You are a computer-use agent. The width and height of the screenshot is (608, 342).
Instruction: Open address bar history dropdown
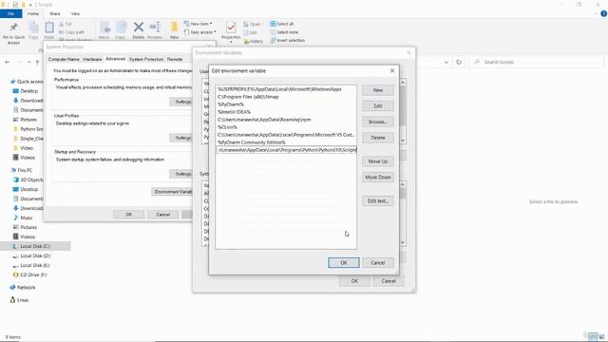pos(446,62)
